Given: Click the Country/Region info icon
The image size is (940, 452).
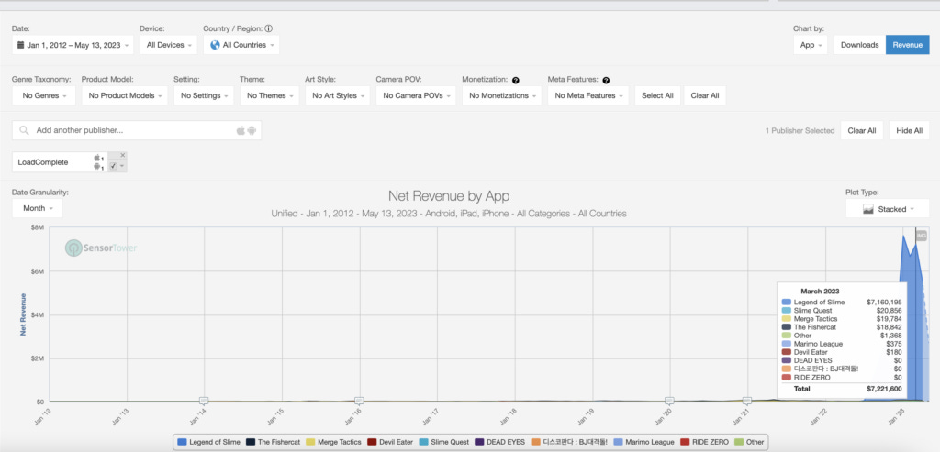Looking at the screenshot, I should coord(269,28).
